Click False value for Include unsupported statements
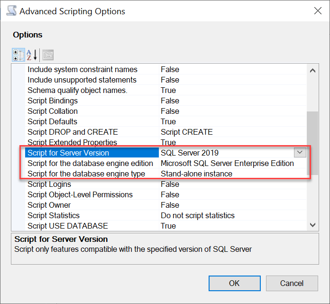Screen dimensions: 330x304 coord(170,80)
